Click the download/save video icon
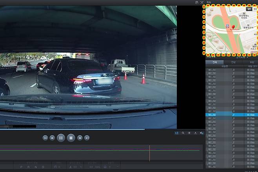The image size is (258, 172). point(195,133)
